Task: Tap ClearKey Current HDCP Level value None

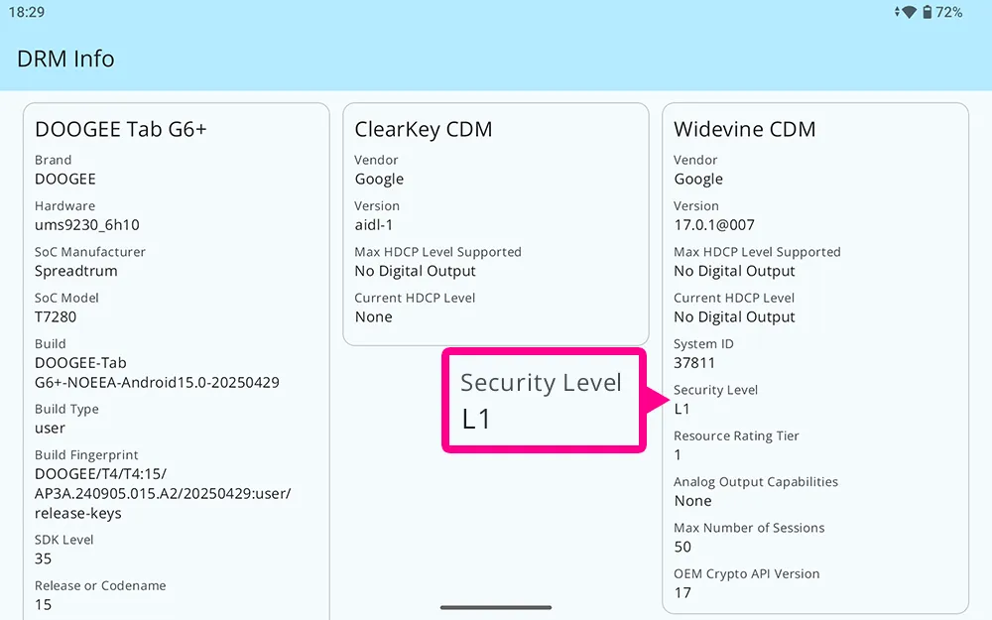Action: click(373, 317)
